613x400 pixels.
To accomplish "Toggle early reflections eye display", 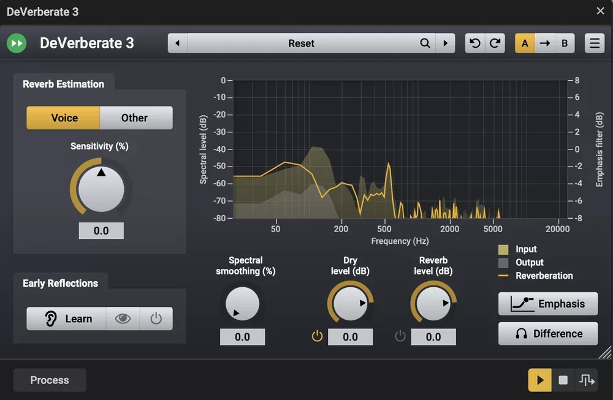I will (x=123, y=319).
